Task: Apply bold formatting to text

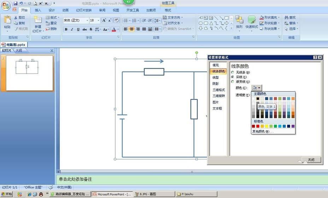Action: (x=66, y=29)
